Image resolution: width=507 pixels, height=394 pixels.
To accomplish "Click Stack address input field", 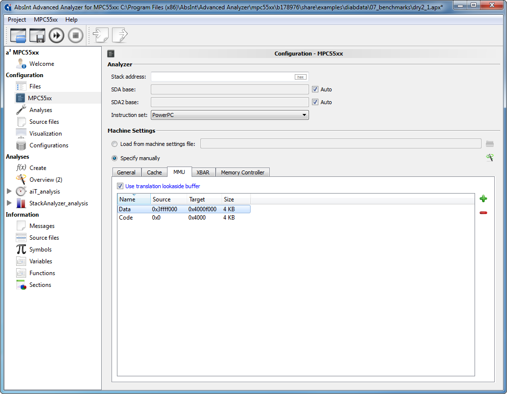I will 229,77.
